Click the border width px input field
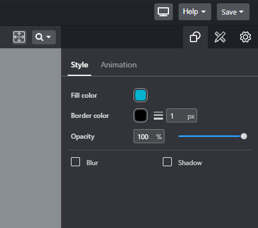The height and width of the screenshot is (228, 258). (181, 116)
